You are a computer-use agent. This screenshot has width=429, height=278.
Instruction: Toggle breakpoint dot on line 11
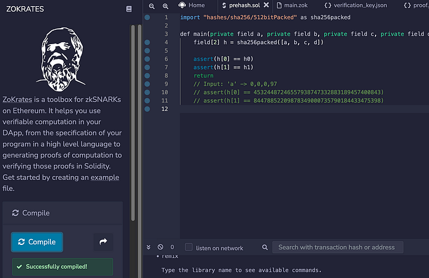[x=147, y=100]
